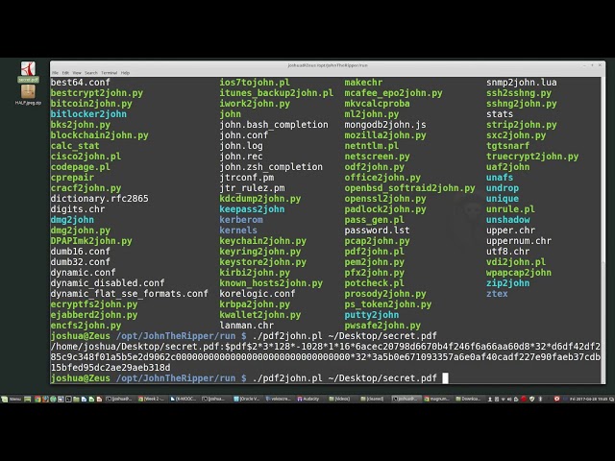Launch terminal from taskbar launcher icon
615x461 pixels.
pos(68,400)
